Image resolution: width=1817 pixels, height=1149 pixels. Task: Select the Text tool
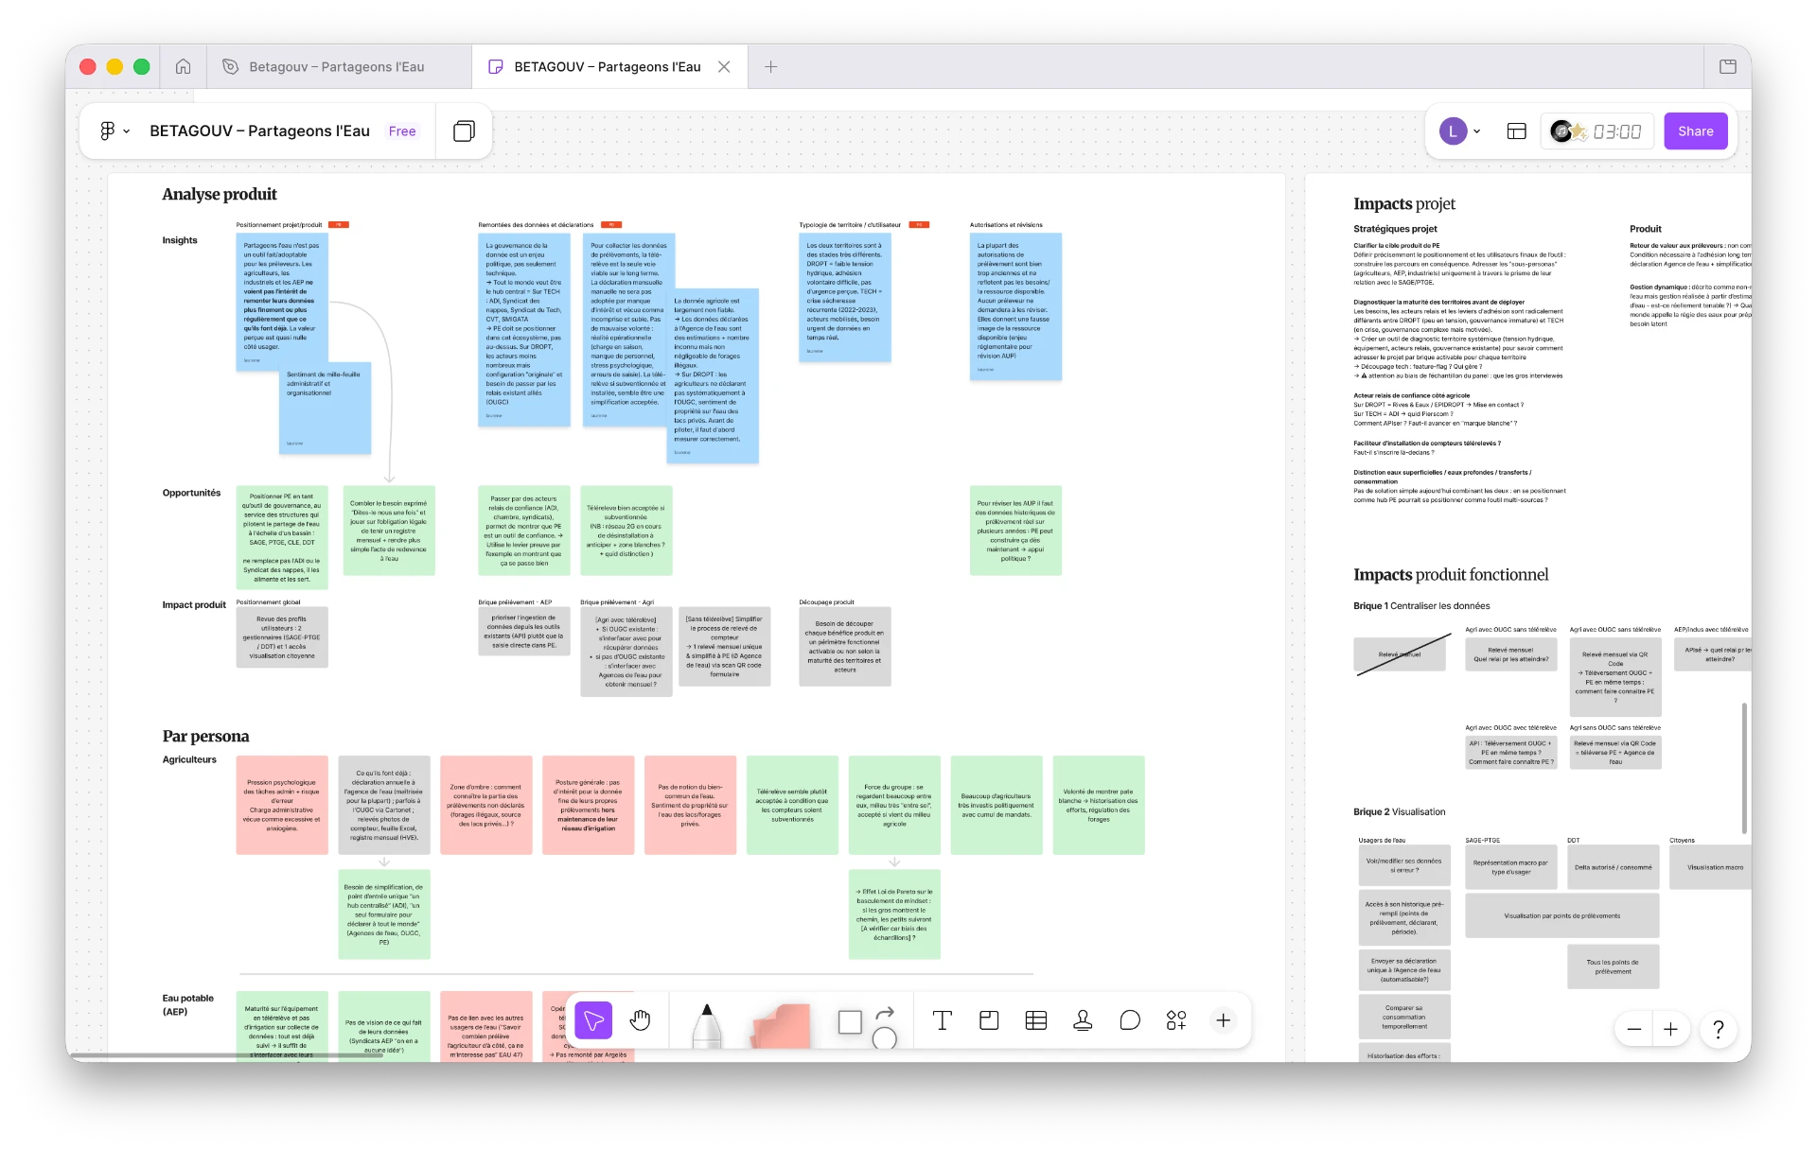[x=942, y=1020]
